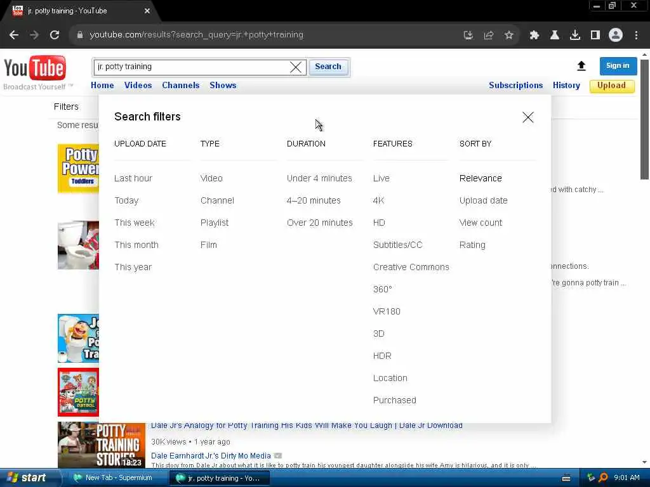Filter by This year upload date
The height and width of the screenshot is (487, 650).
coord(133,267)
